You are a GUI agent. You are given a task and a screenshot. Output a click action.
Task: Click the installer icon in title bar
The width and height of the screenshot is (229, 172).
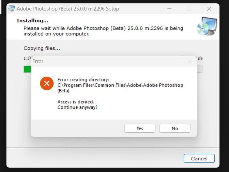pyautogui.click(x=11, y=8)
